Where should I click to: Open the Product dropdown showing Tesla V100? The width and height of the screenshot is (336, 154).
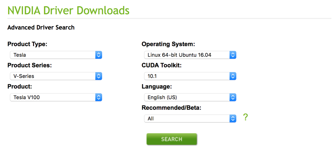coord(56,97)
